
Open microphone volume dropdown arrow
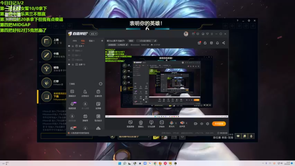point(176,123)
